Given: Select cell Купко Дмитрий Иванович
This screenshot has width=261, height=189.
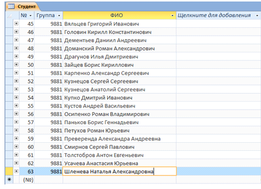Looking at the screenshot, I should coord(120,98).
